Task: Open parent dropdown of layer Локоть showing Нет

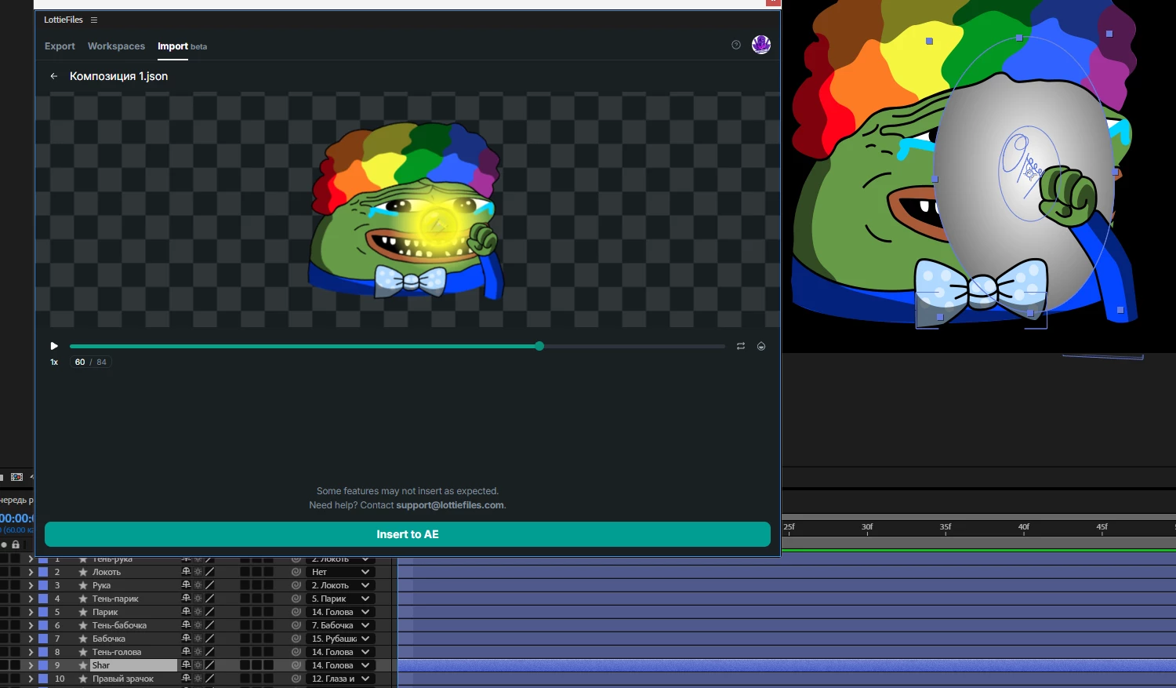Action: [340, 572]
